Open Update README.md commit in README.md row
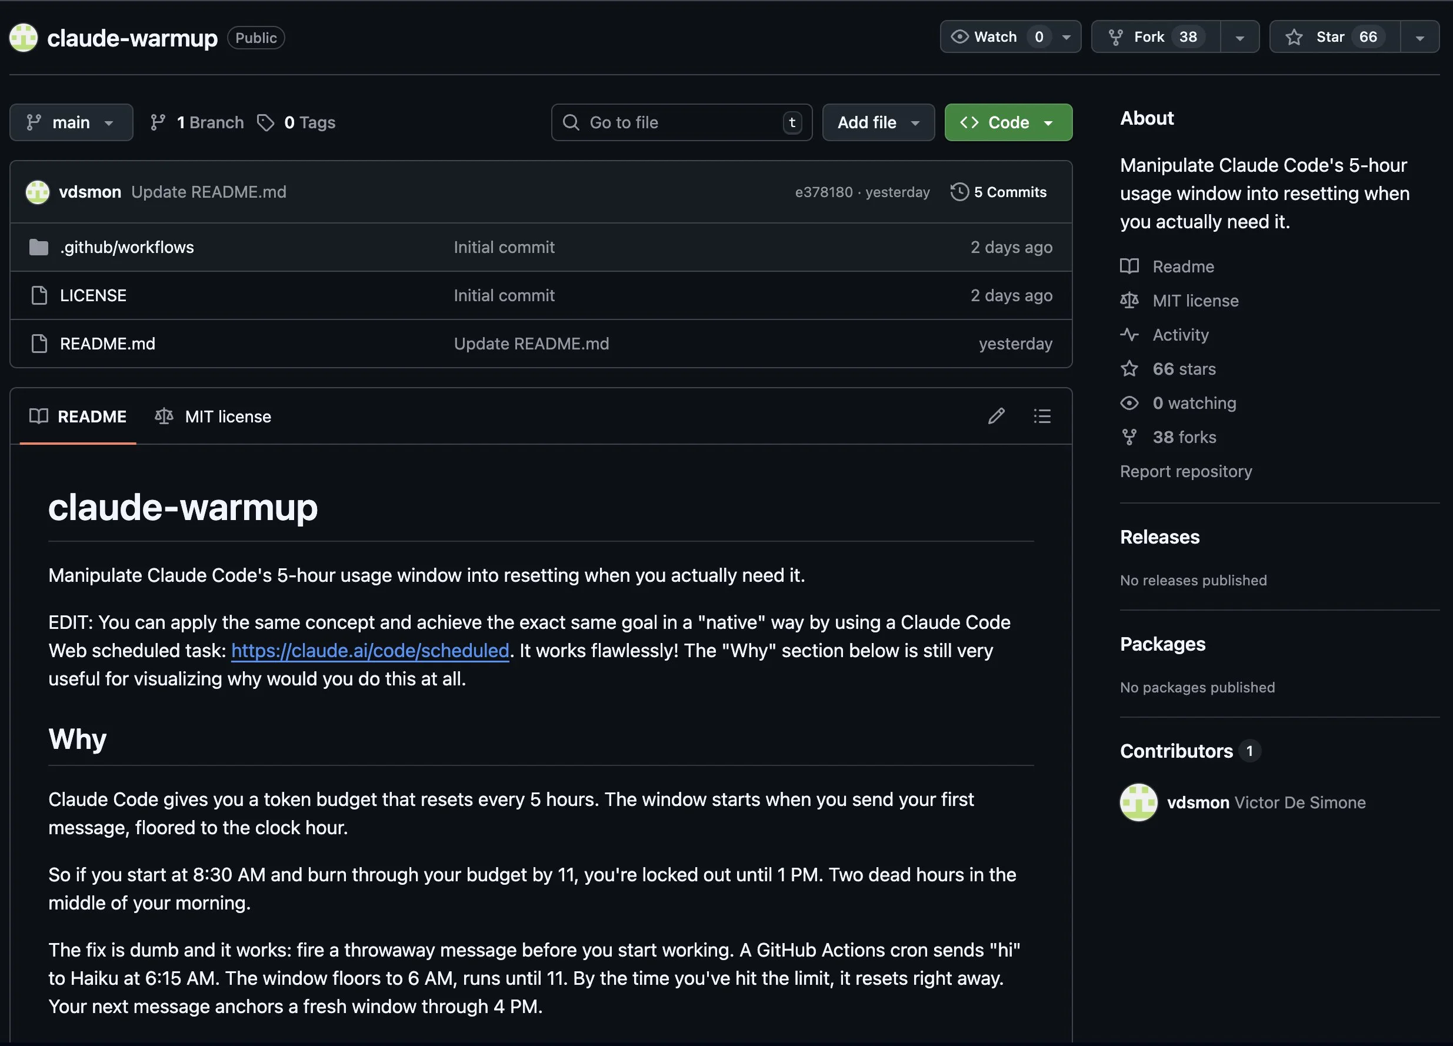Screen dimensions: 1453x1046 click(x=531, y=344)
